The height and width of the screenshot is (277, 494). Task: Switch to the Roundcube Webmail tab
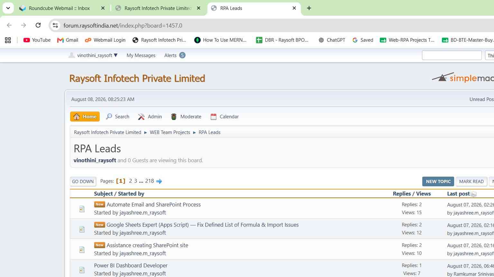click(x=59, y=8)
